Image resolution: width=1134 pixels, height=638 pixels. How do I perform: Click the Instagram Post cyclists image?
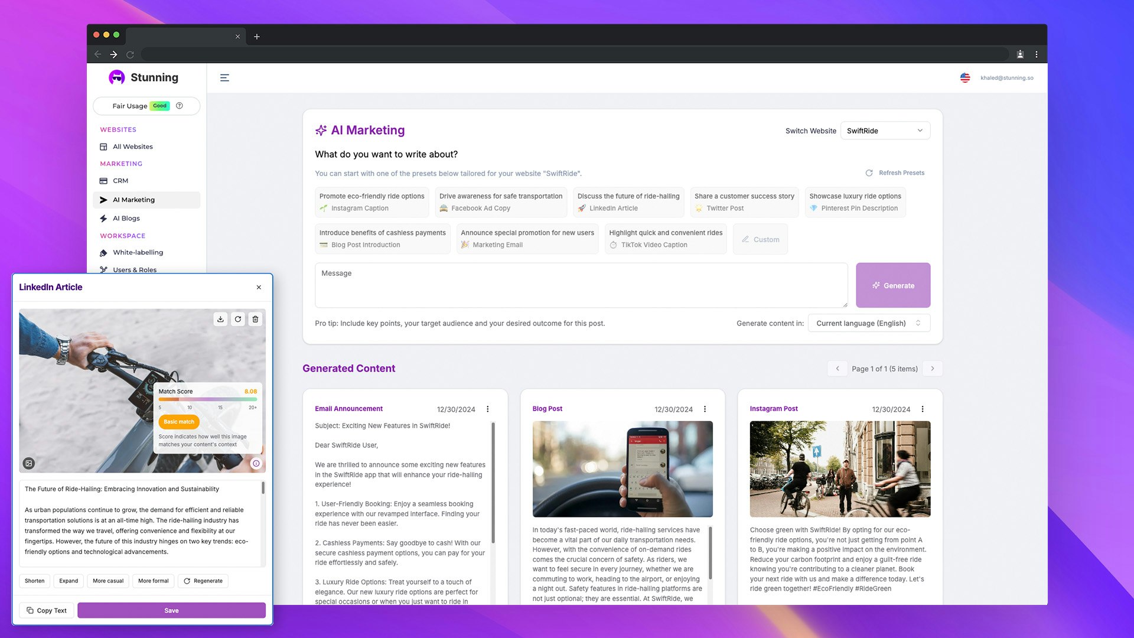[x=840, y=469]
